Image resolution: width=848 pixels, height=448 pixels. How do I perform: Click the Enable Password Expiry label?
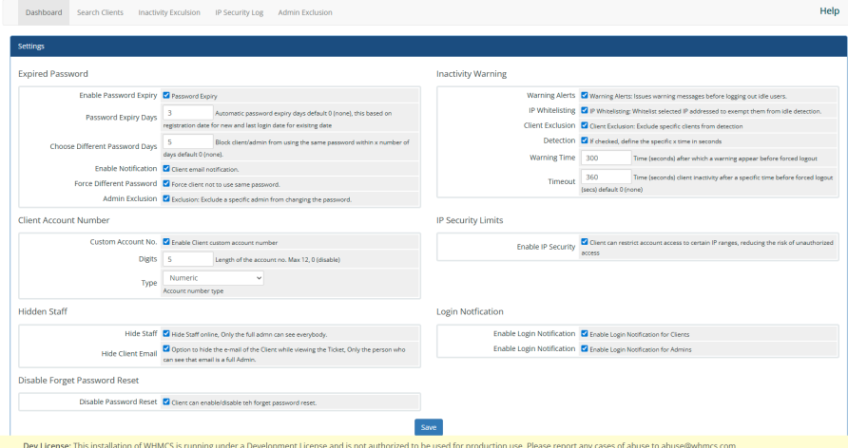[118, 96]
